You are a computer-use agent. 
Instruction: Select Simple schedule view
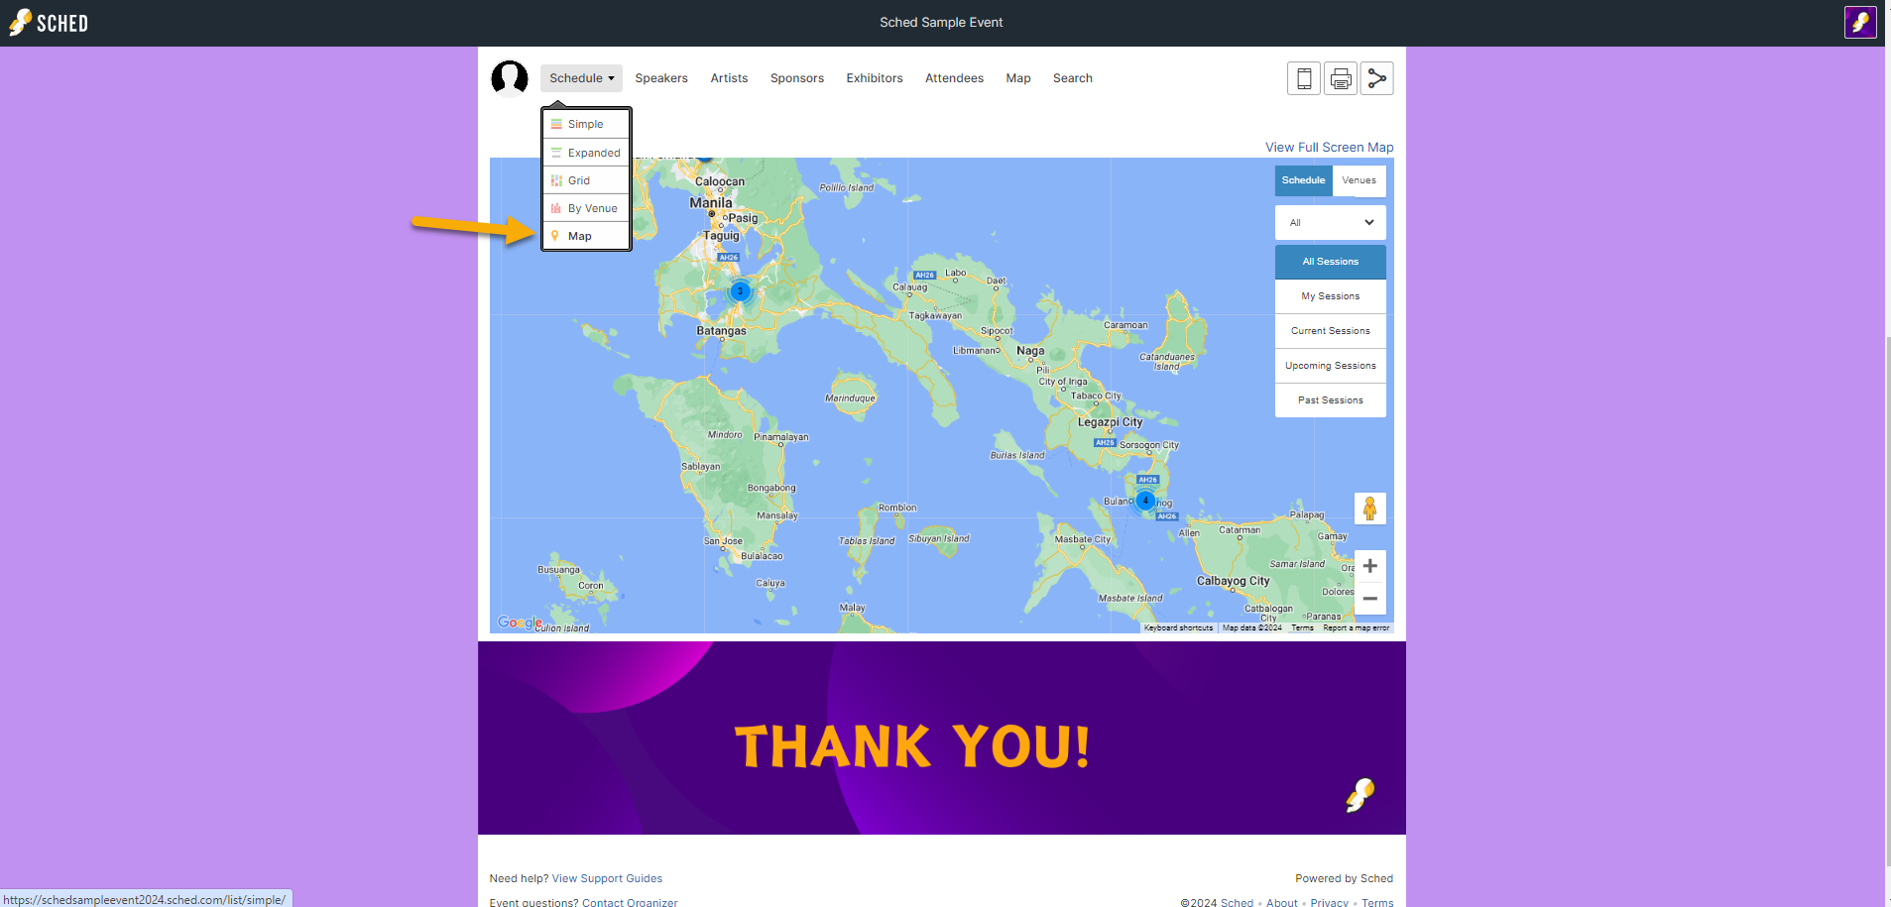[x=586, y=124]
